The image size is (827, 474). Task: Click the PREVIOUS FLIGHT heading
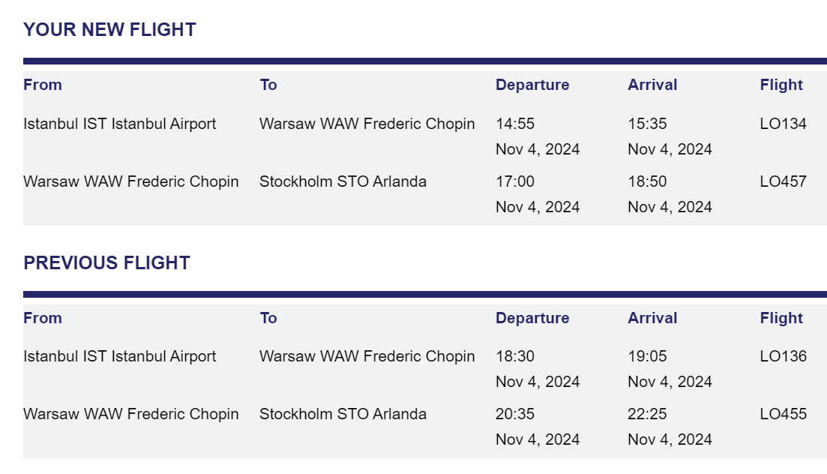click(106, 263)
